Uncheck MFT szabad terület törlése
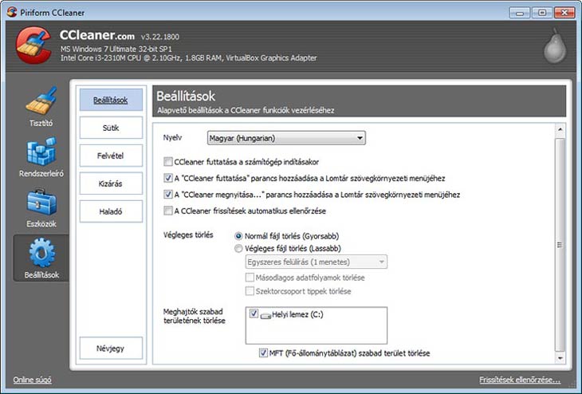Screen dimensions: 582x394 click(264, 353)
